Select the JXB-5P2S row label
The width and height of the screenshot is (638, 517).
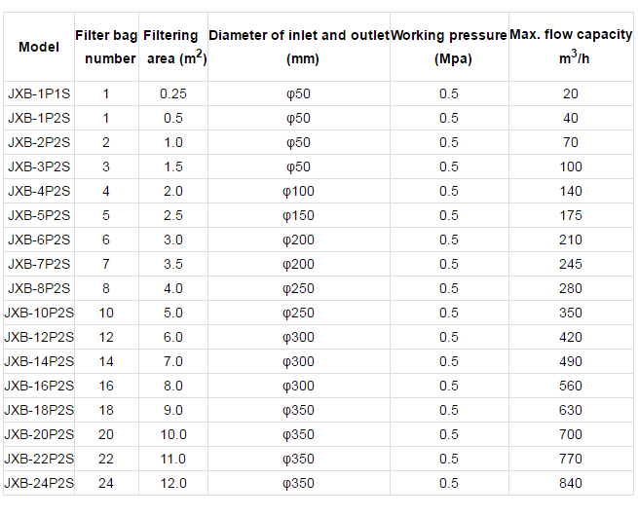pyautogui.click(x=39, y=215)
